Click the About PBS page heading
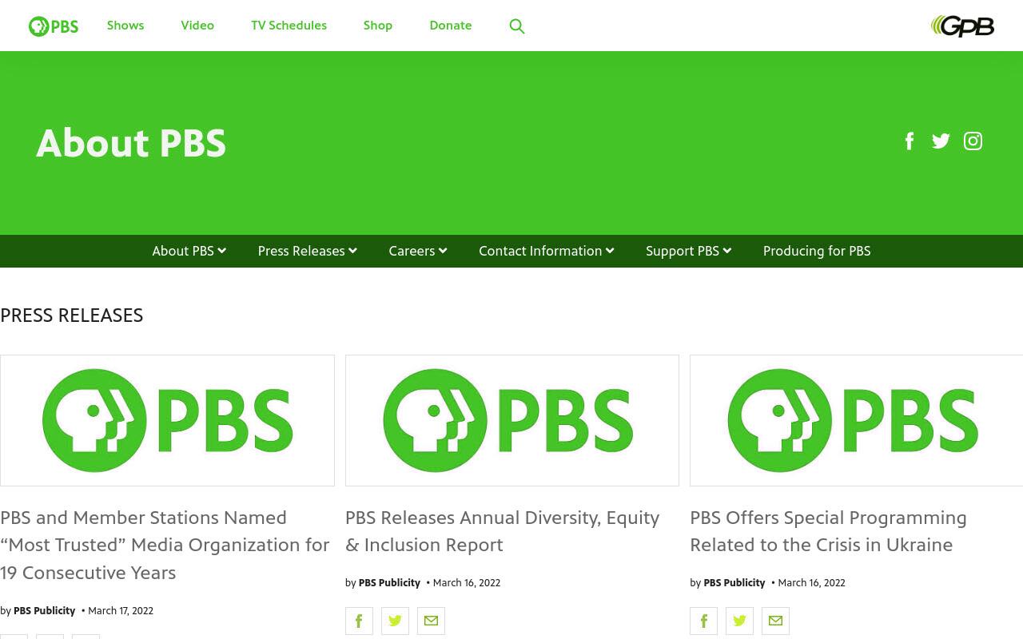 click(x=131, y=144)
